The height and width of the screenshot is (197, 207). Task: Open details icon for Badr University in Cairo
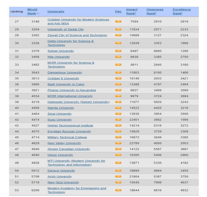(118, 84)
